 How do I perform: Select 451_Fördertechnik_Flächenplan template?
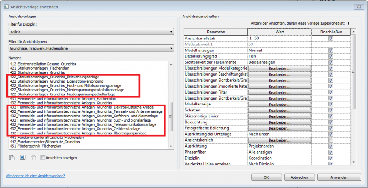point(36,146)
